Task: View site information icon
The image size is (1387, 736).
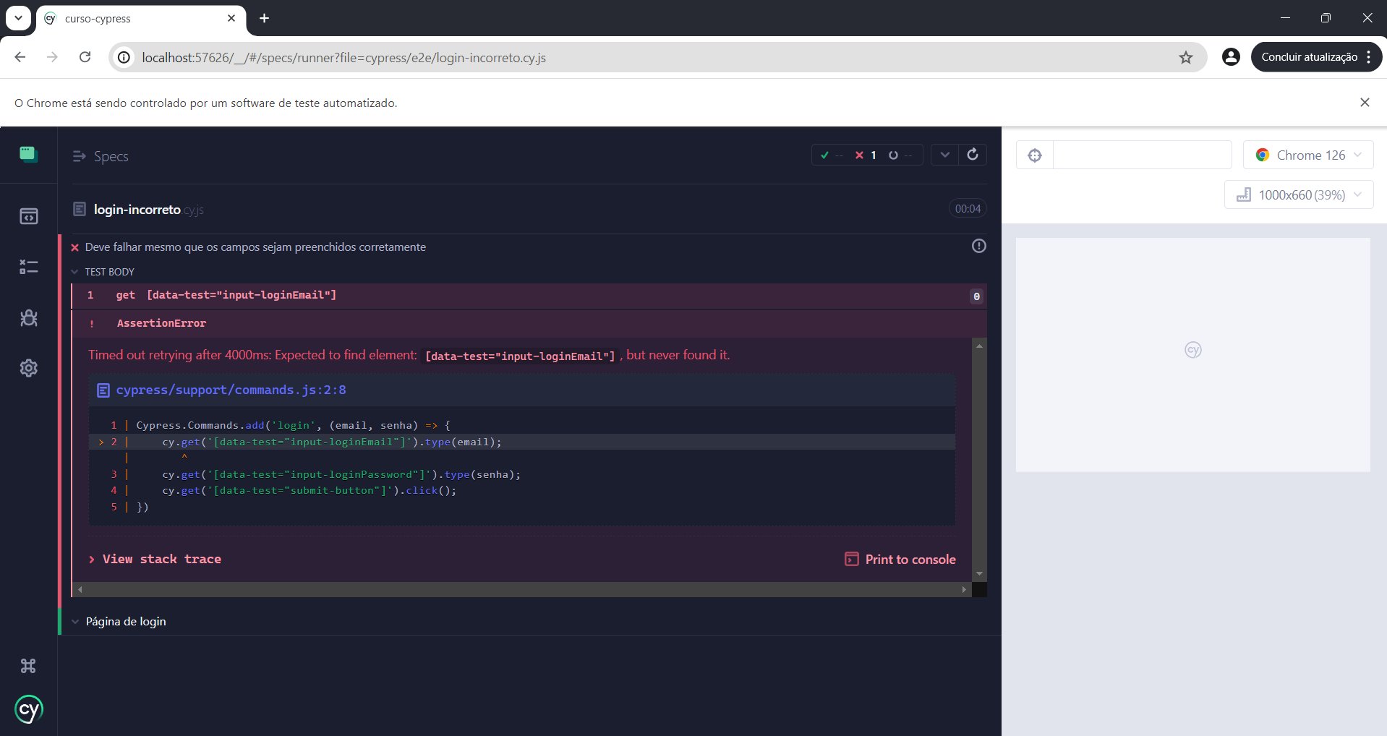Action: pyautogui.click(x=124, y=57)
